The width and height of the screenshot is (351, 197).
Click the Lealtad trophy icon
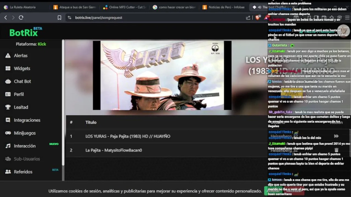(8, 107)
